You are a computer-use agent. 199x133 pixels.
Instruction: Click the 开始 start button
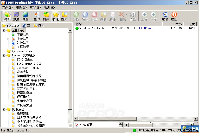tap(76, 16)
